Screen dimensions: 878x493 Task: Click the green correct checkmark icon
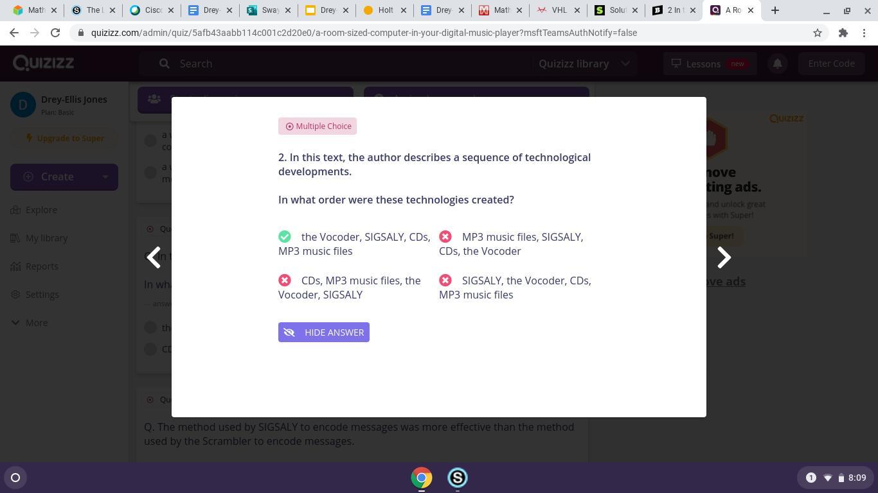[285, 237]
